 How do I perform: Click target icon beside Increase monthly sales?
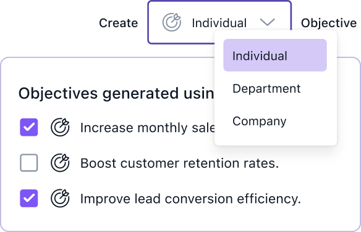coord(60,127)
